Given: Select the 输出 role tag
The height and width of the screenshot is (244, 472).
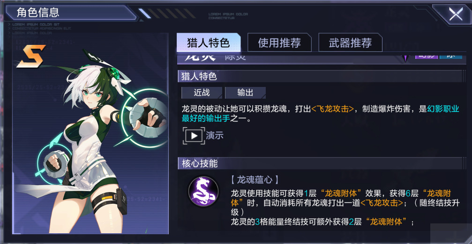Looking at the screenshot, I should tap(245, 93).
